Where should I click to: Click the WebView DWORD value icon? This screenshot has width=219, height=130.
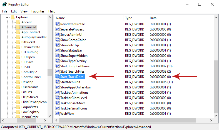point(58,113)
